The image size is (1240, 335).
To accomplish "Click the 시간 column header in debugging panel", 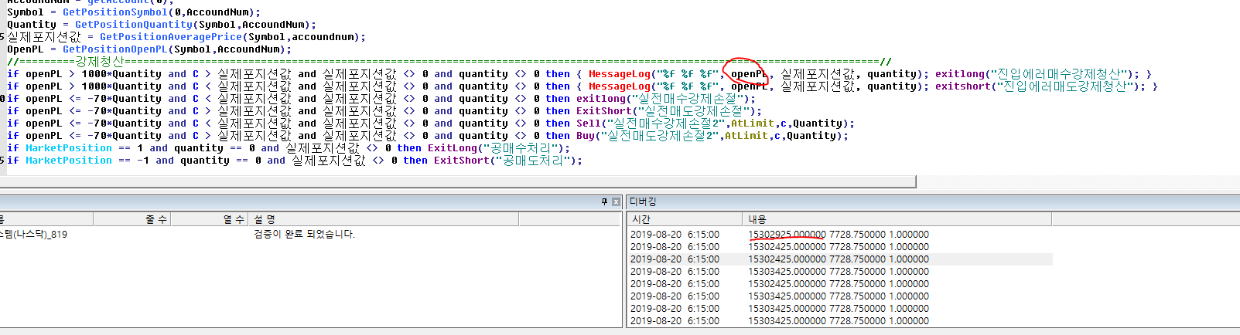I will pyautogui.click(x=641, y=219).
